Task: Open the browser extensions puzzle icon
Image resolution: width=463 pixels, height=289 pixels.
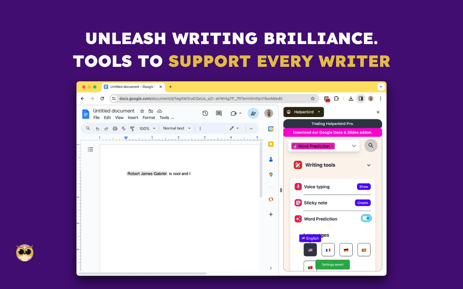Action: [336, 99]
